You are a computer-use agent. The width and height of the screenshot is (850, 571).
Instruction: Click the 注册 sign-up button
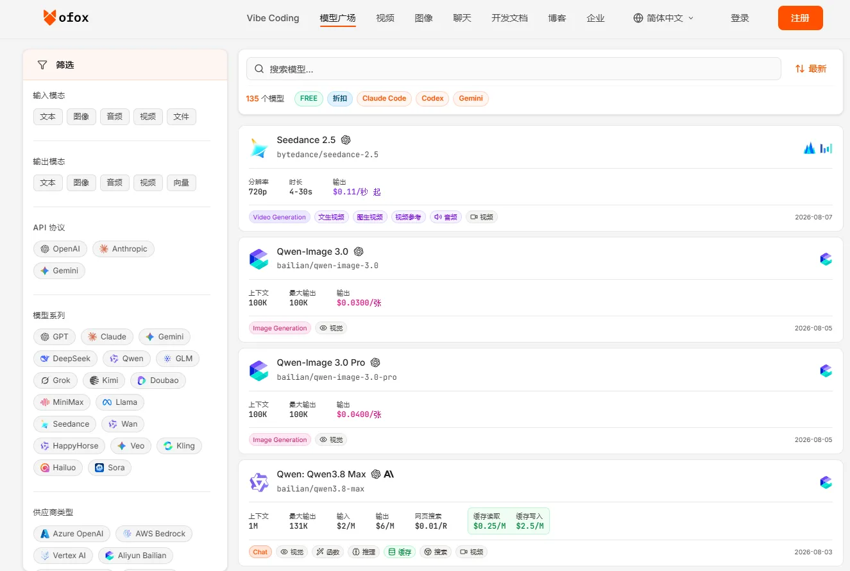coord(801,18)
